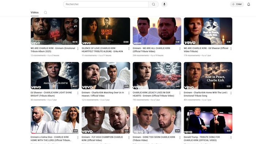Open title 'SILENCE OF LOVE (CHARLIE KIRK HEARTFELT TRIBUTE ALBUM)'

click(102, 50)
